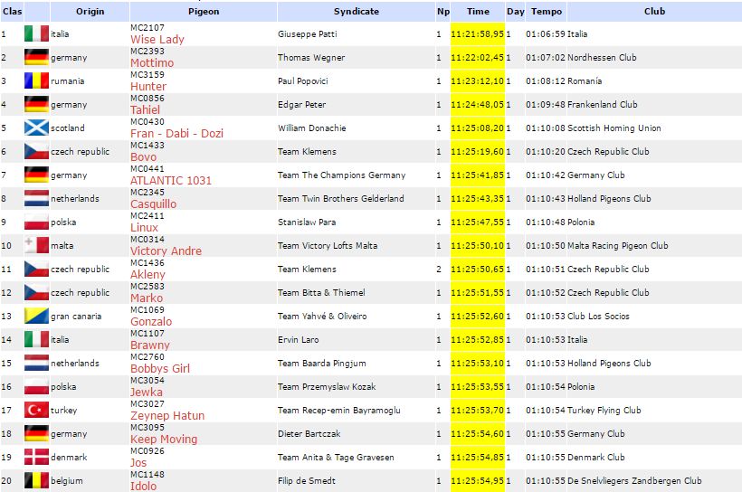The height and width of the screenshot is (492, 742).
Task: Open the ATLANTIC 1031 pigeon link
Action: (x=171, y=181)
